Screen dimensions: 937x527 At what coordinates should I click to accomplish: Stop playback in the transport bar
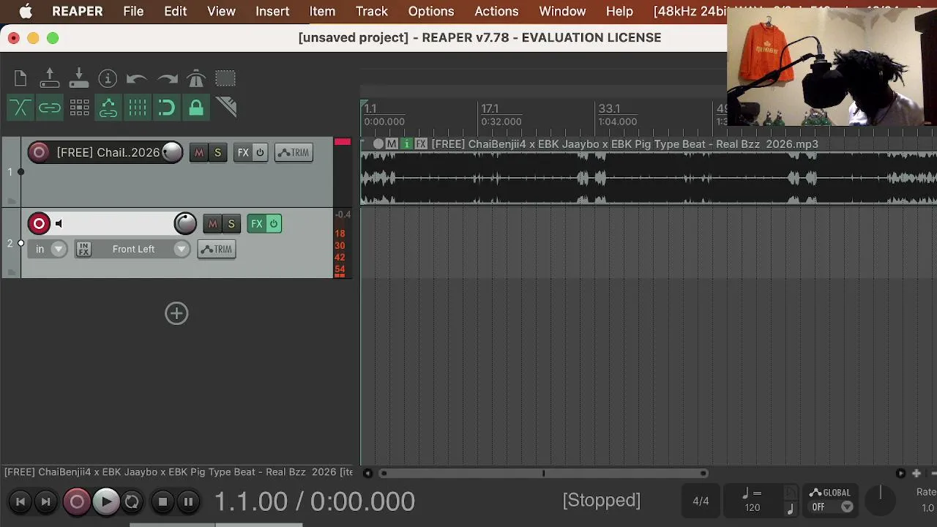pyautogui.click(x=163, y=501)
